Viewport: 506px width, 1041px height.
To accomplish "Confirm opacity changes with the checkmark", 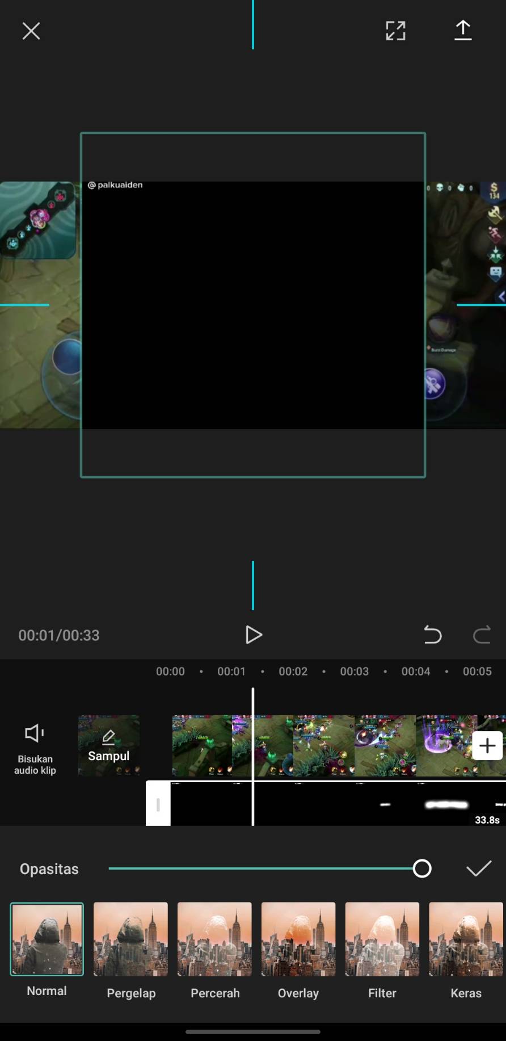I will click(478, 868).
